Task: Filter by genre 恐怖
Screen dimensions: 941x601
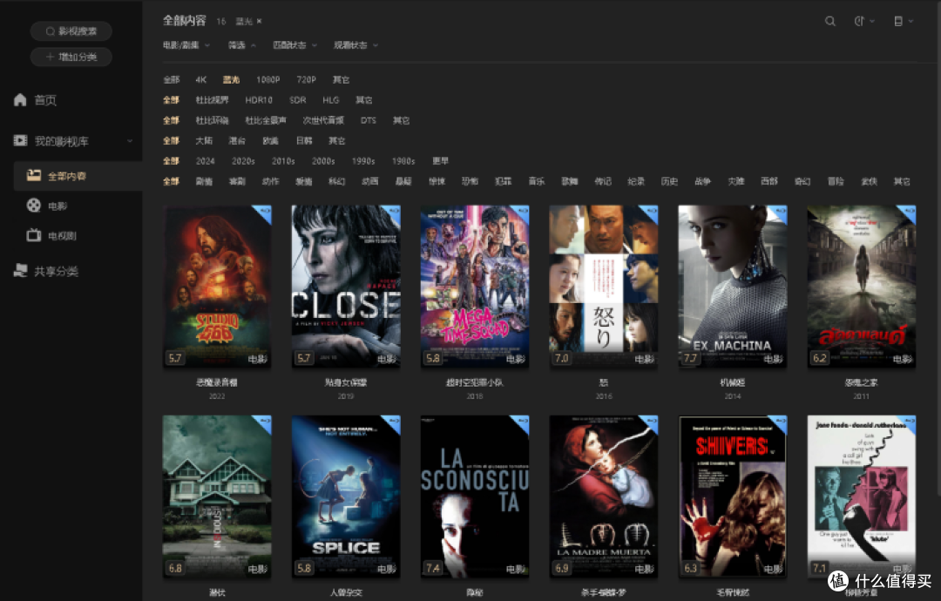Action: pyautogui.click(x=470, y=182)
